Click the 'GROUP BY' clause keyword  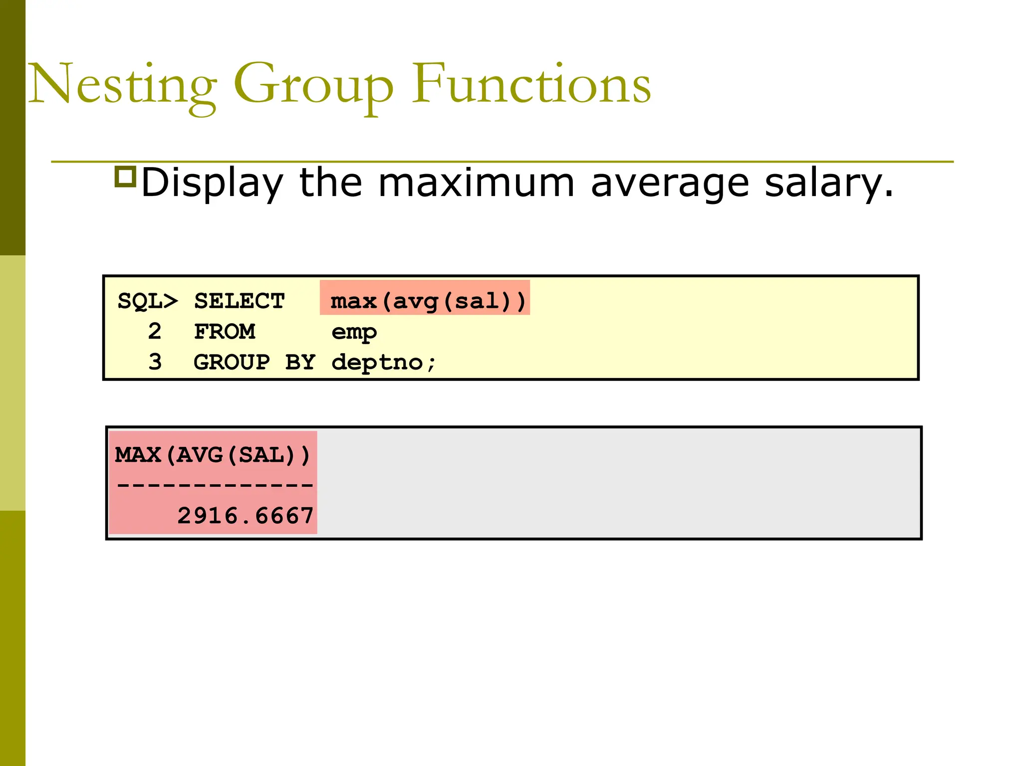click(x=255, y=362)
